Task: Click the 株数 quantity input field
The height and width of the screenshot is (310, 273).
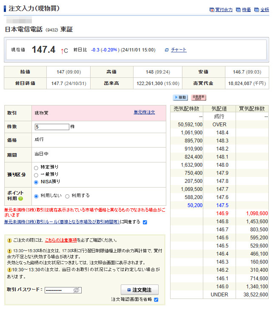Action: pos(52,127)
